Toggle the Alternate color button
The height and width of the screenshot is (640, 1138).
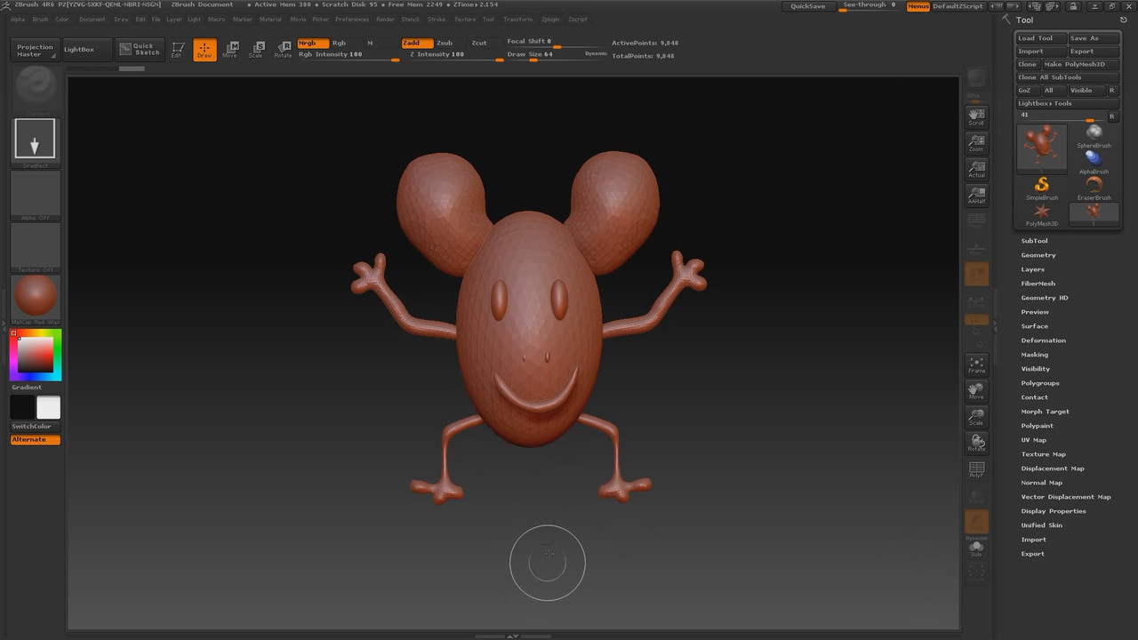tap(36, 440)
